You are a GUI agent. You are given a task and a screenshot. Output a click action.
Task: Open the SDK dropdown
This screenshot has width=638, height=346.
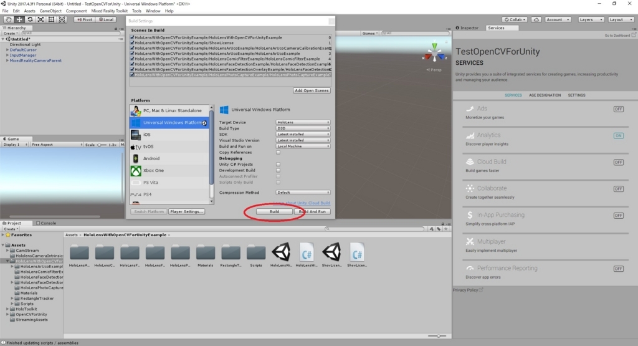303,134
